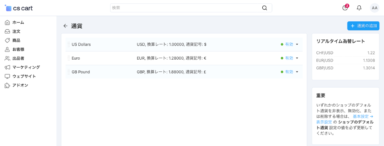Open the GB Pound currency
The width and height of the screenshot is (384, 146).
[x=81, y=72]
